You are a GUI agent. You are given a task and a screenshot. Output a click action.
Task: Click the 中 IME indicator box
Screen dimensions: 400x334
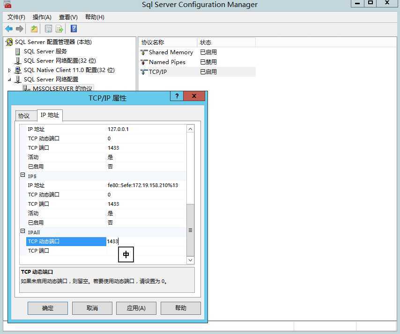(126, 254)
